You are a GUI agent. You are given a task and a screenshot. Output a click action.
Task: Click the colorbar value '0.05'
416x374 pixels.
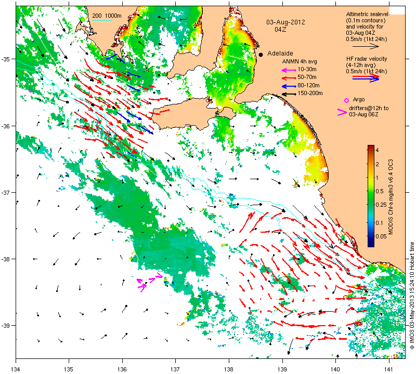(x=381, y=236)
